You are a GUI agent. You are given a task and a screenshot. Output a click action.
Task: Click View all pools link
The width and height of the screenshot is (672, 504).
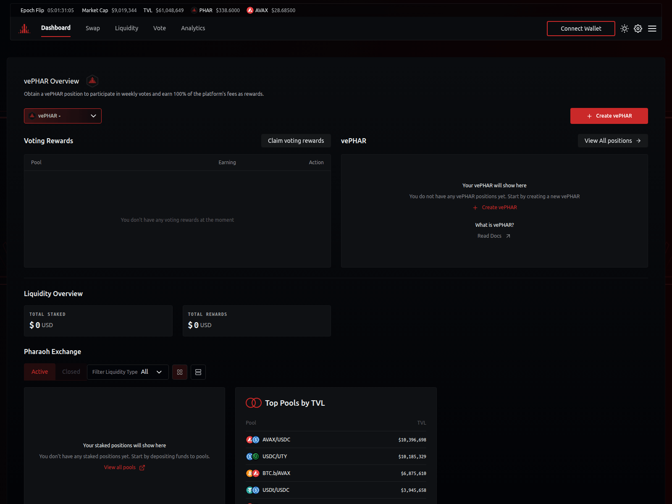coord(124,467)
